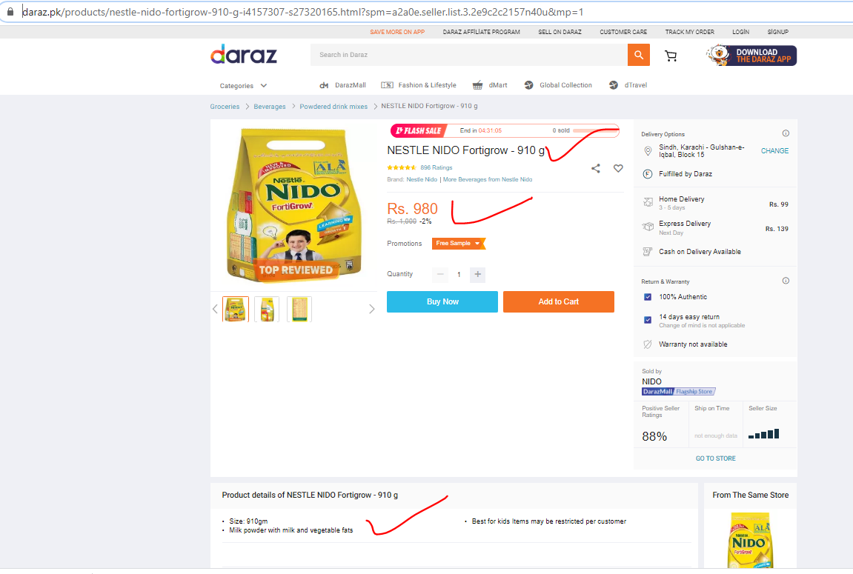Open the shopping cart icon

click(x=671, y=56)
